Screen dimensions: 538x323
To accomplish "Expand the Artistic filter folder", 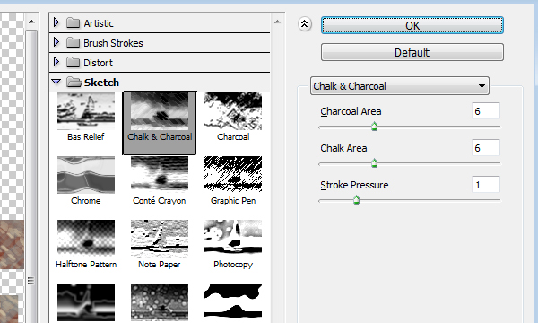I will pyautogui.click(x=56, y=22).
